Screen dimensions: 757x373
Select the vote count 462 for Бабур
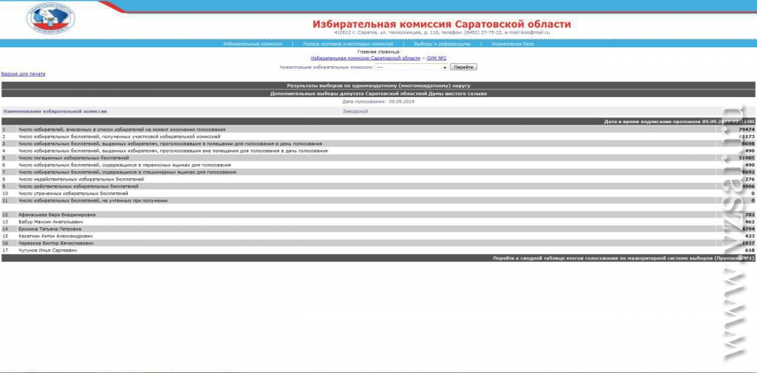(750, 222)
